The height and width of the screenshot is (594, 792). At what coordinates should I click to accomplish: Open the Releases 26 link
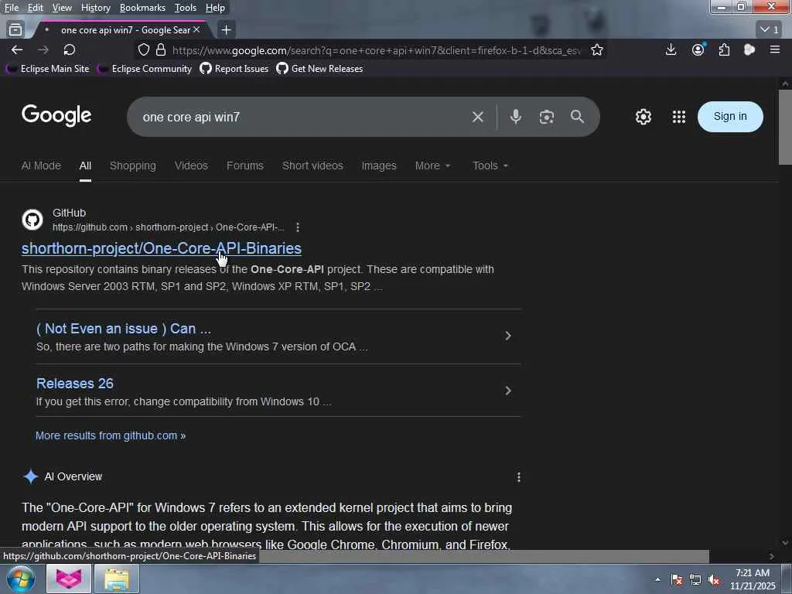[75, 384]
